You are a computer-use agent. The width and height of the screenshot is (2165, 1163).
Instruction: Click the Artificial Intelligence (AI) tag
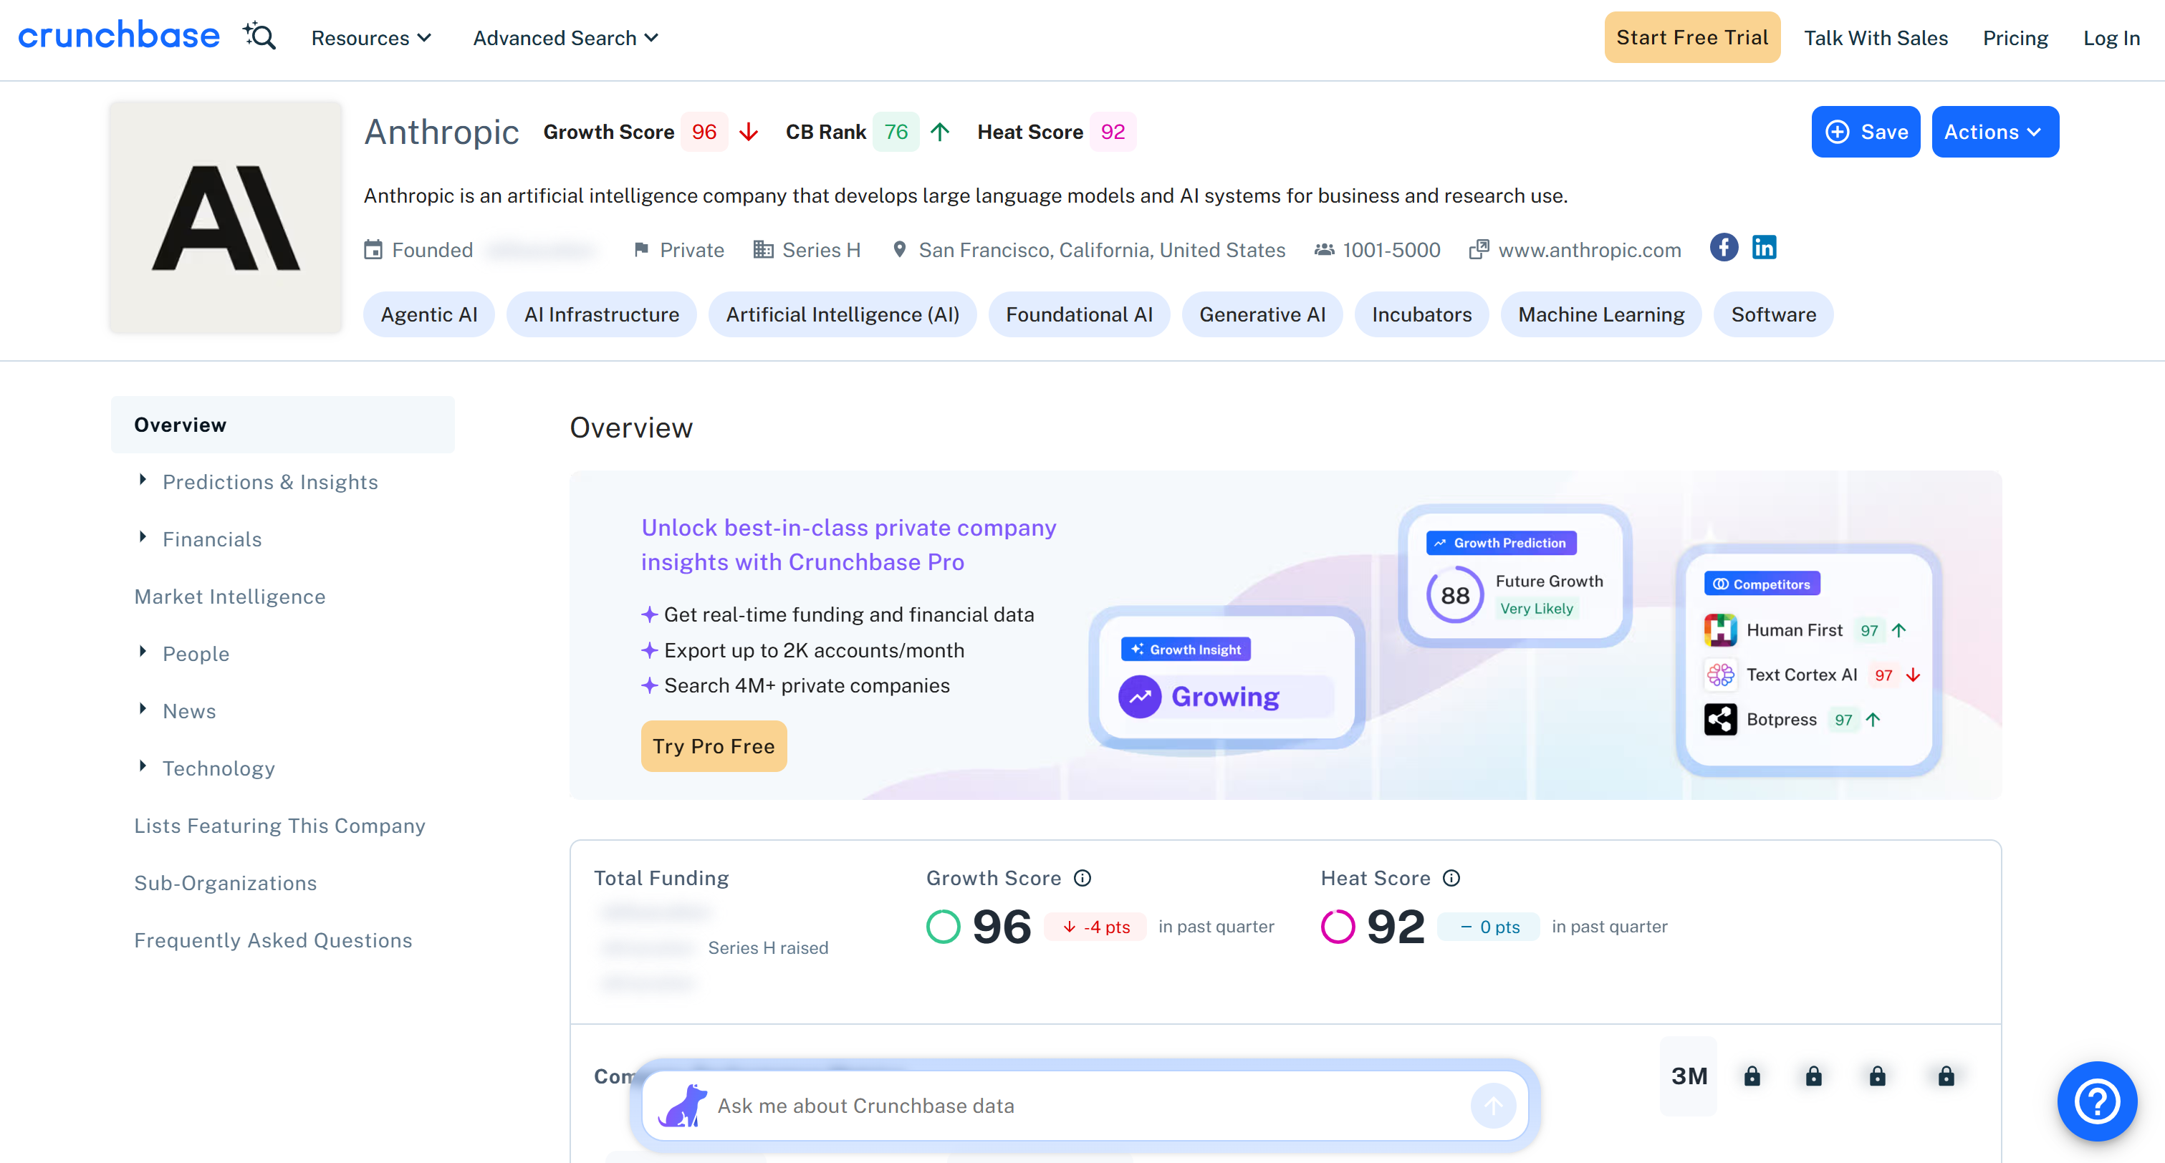842,314
